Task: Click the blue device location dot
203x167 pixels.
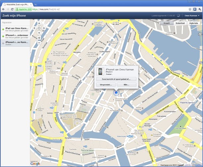Action: pyautogui.click(x=116, y=92)
